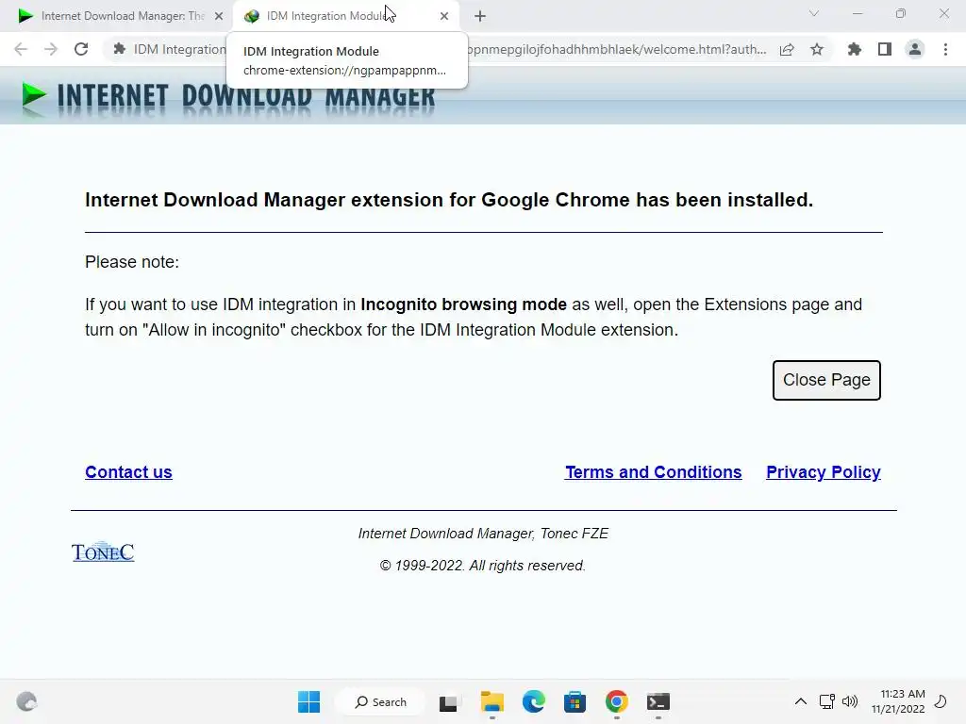Reload the current page
The image size is (966, 724).
tap(81, 49)
